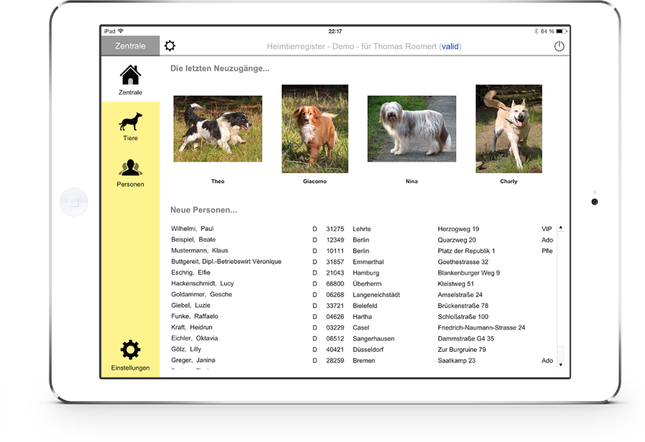Image resolution: width=645 pixels, height=442 pixels.
Task: Select person Götz, Lilly
Action: (x=186, y=349)
